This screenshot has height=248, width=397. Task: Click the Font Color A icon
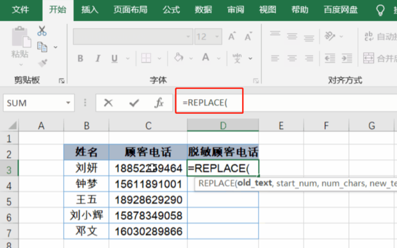tap(206, 58)
